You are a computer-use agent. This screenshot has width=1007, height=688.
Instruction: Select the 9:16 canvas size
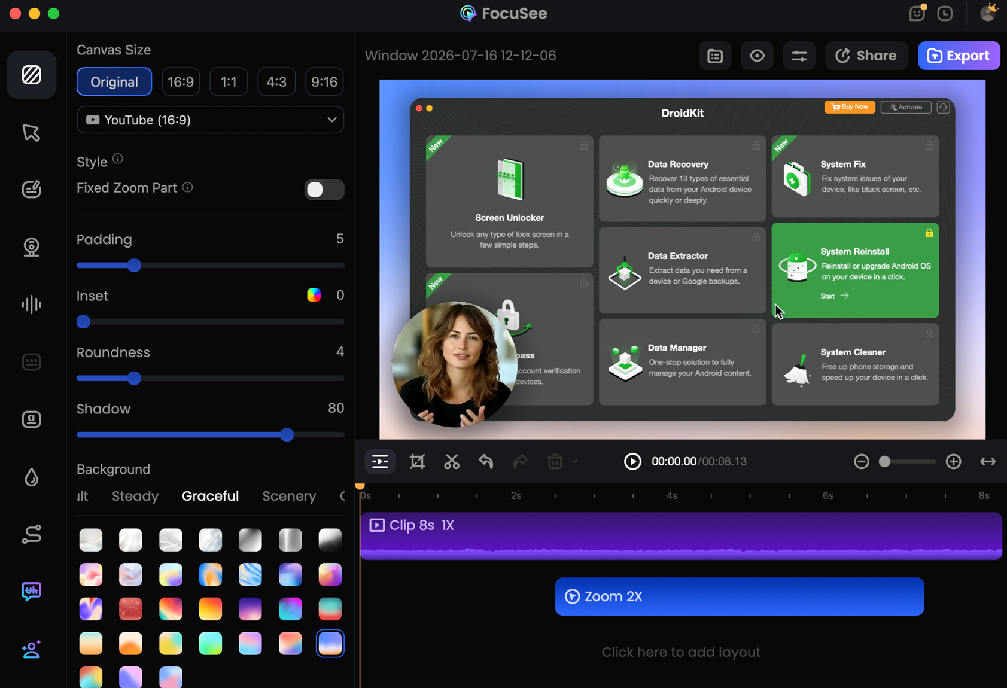pyautogui.click(x=324, y=82)
